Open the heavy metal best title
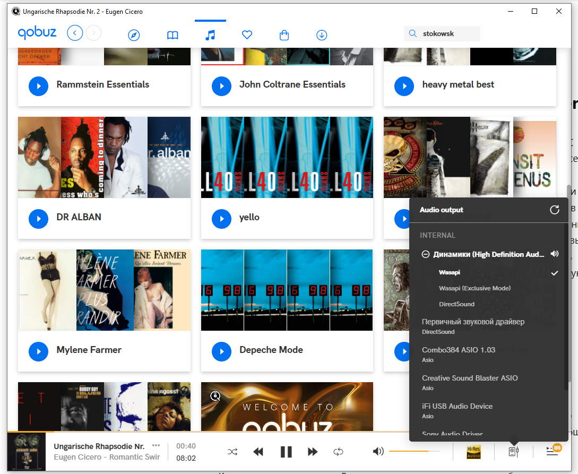The height and width of the screenshot is (474, 578). coord(458,84)
